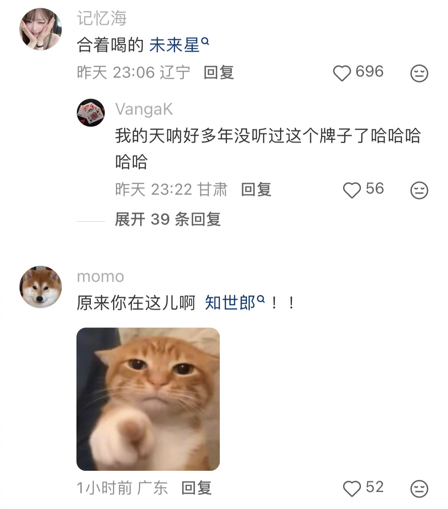Open VangaK's playing-cards avatar
448x509 pixels.
tap(91, 113)
